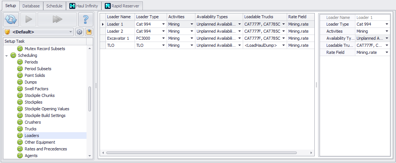396x163 pixels.
Task: Open Activities dropdown in properties panel
Action: coord(387,31)
